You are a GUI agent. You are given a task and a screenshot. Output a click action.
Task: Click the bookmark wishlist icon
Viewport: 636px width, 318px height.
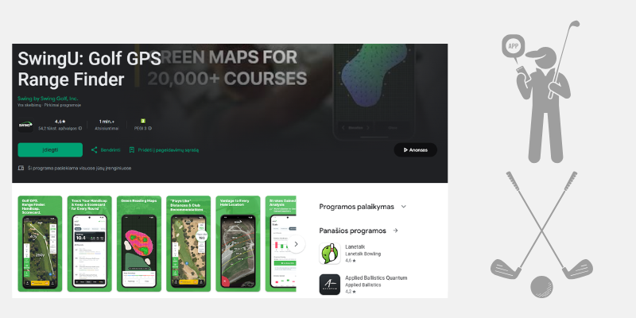coord(132,150)
